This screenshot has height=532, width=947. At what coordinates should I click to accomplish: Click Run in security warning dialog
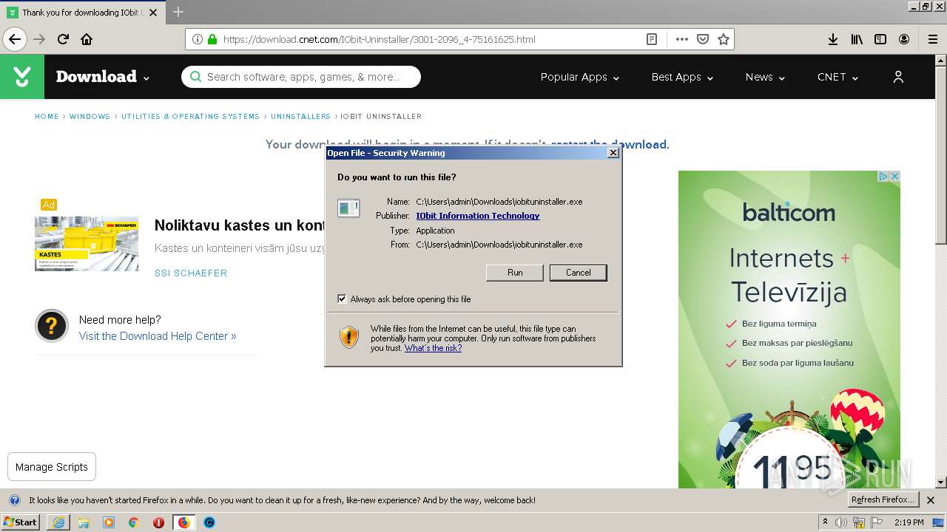coord(515,273)
